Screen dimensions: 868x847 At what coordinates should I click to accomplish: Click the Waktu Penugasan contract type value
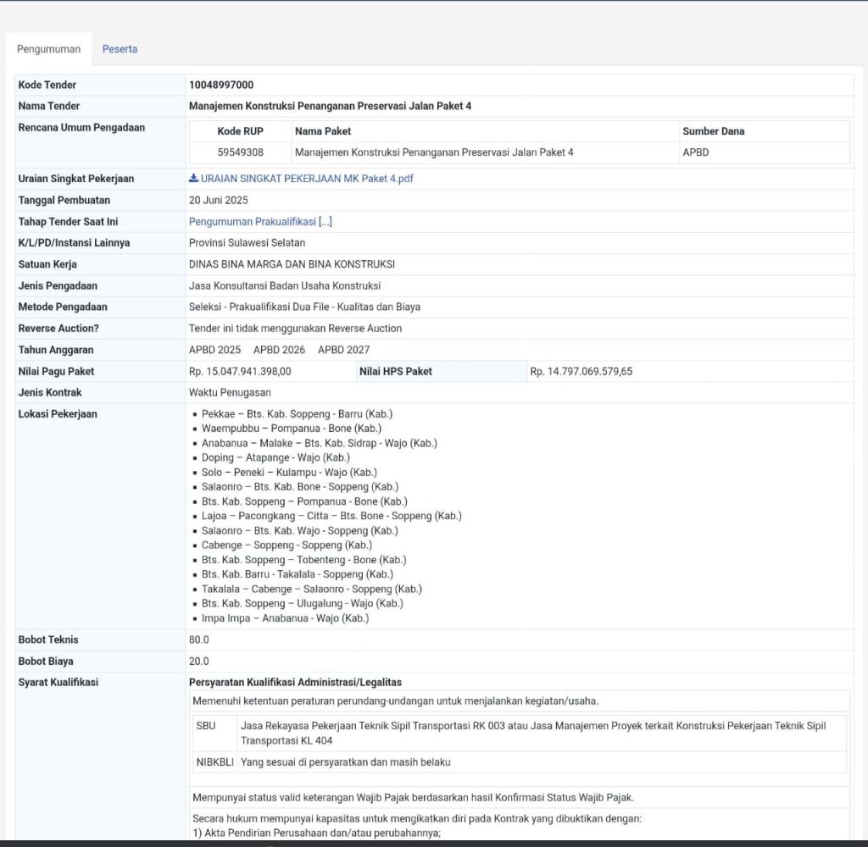point(230,393)
